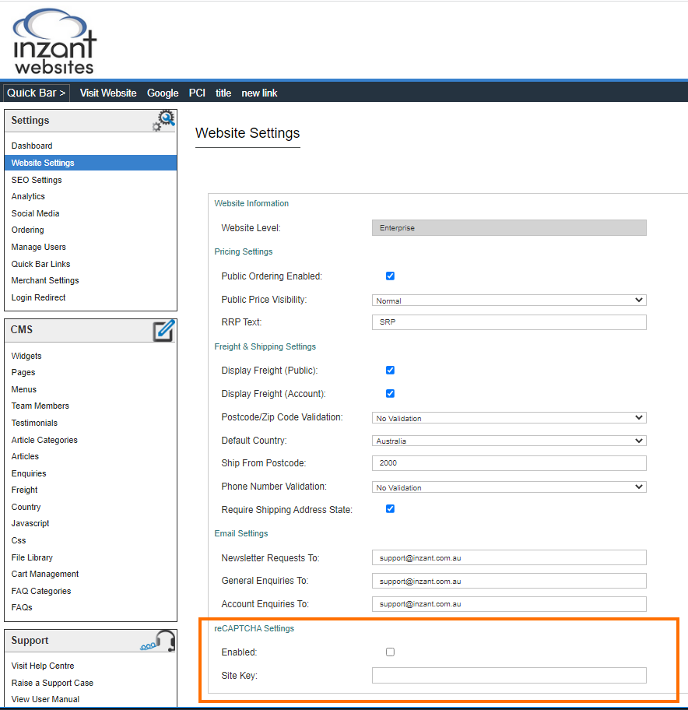Open Raise a Support Case link
Image resolution: width=688 pixels, height=710 pixels.
52,683
